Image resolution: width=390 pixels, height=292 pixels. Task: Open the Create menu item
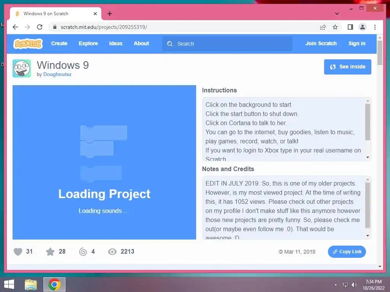[x=59, y=43]
